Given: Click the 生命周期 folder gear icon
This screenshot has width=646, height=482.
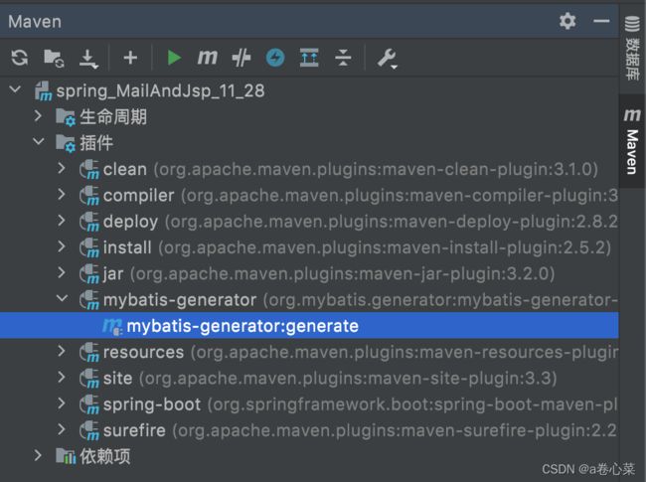Looking at the screenshot, I should 66,117.
